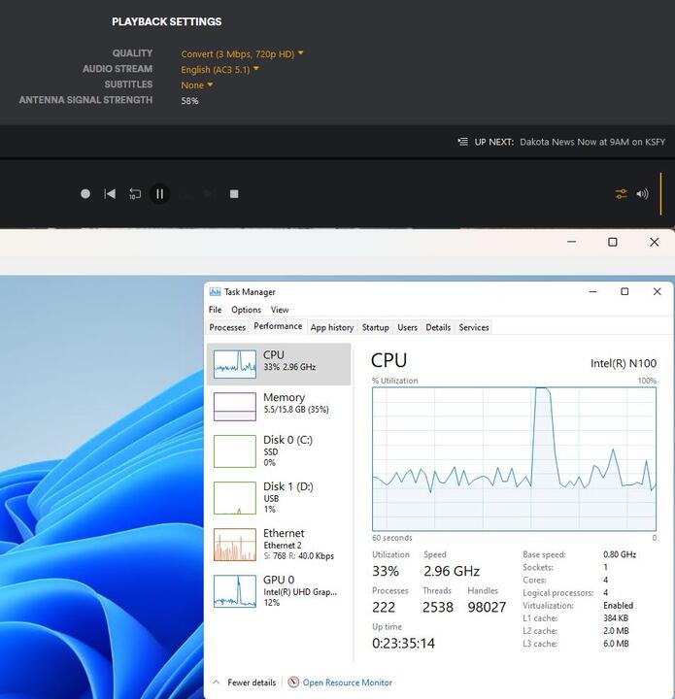Toggle the playback settings sliders icon
The height and width of the screenshot is (699, 675).
(x=621, y=194)
